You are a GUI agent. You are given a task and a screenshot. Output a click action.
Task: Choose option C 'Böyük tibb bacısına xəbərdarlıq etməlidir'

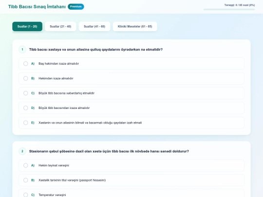click(131, 93)
